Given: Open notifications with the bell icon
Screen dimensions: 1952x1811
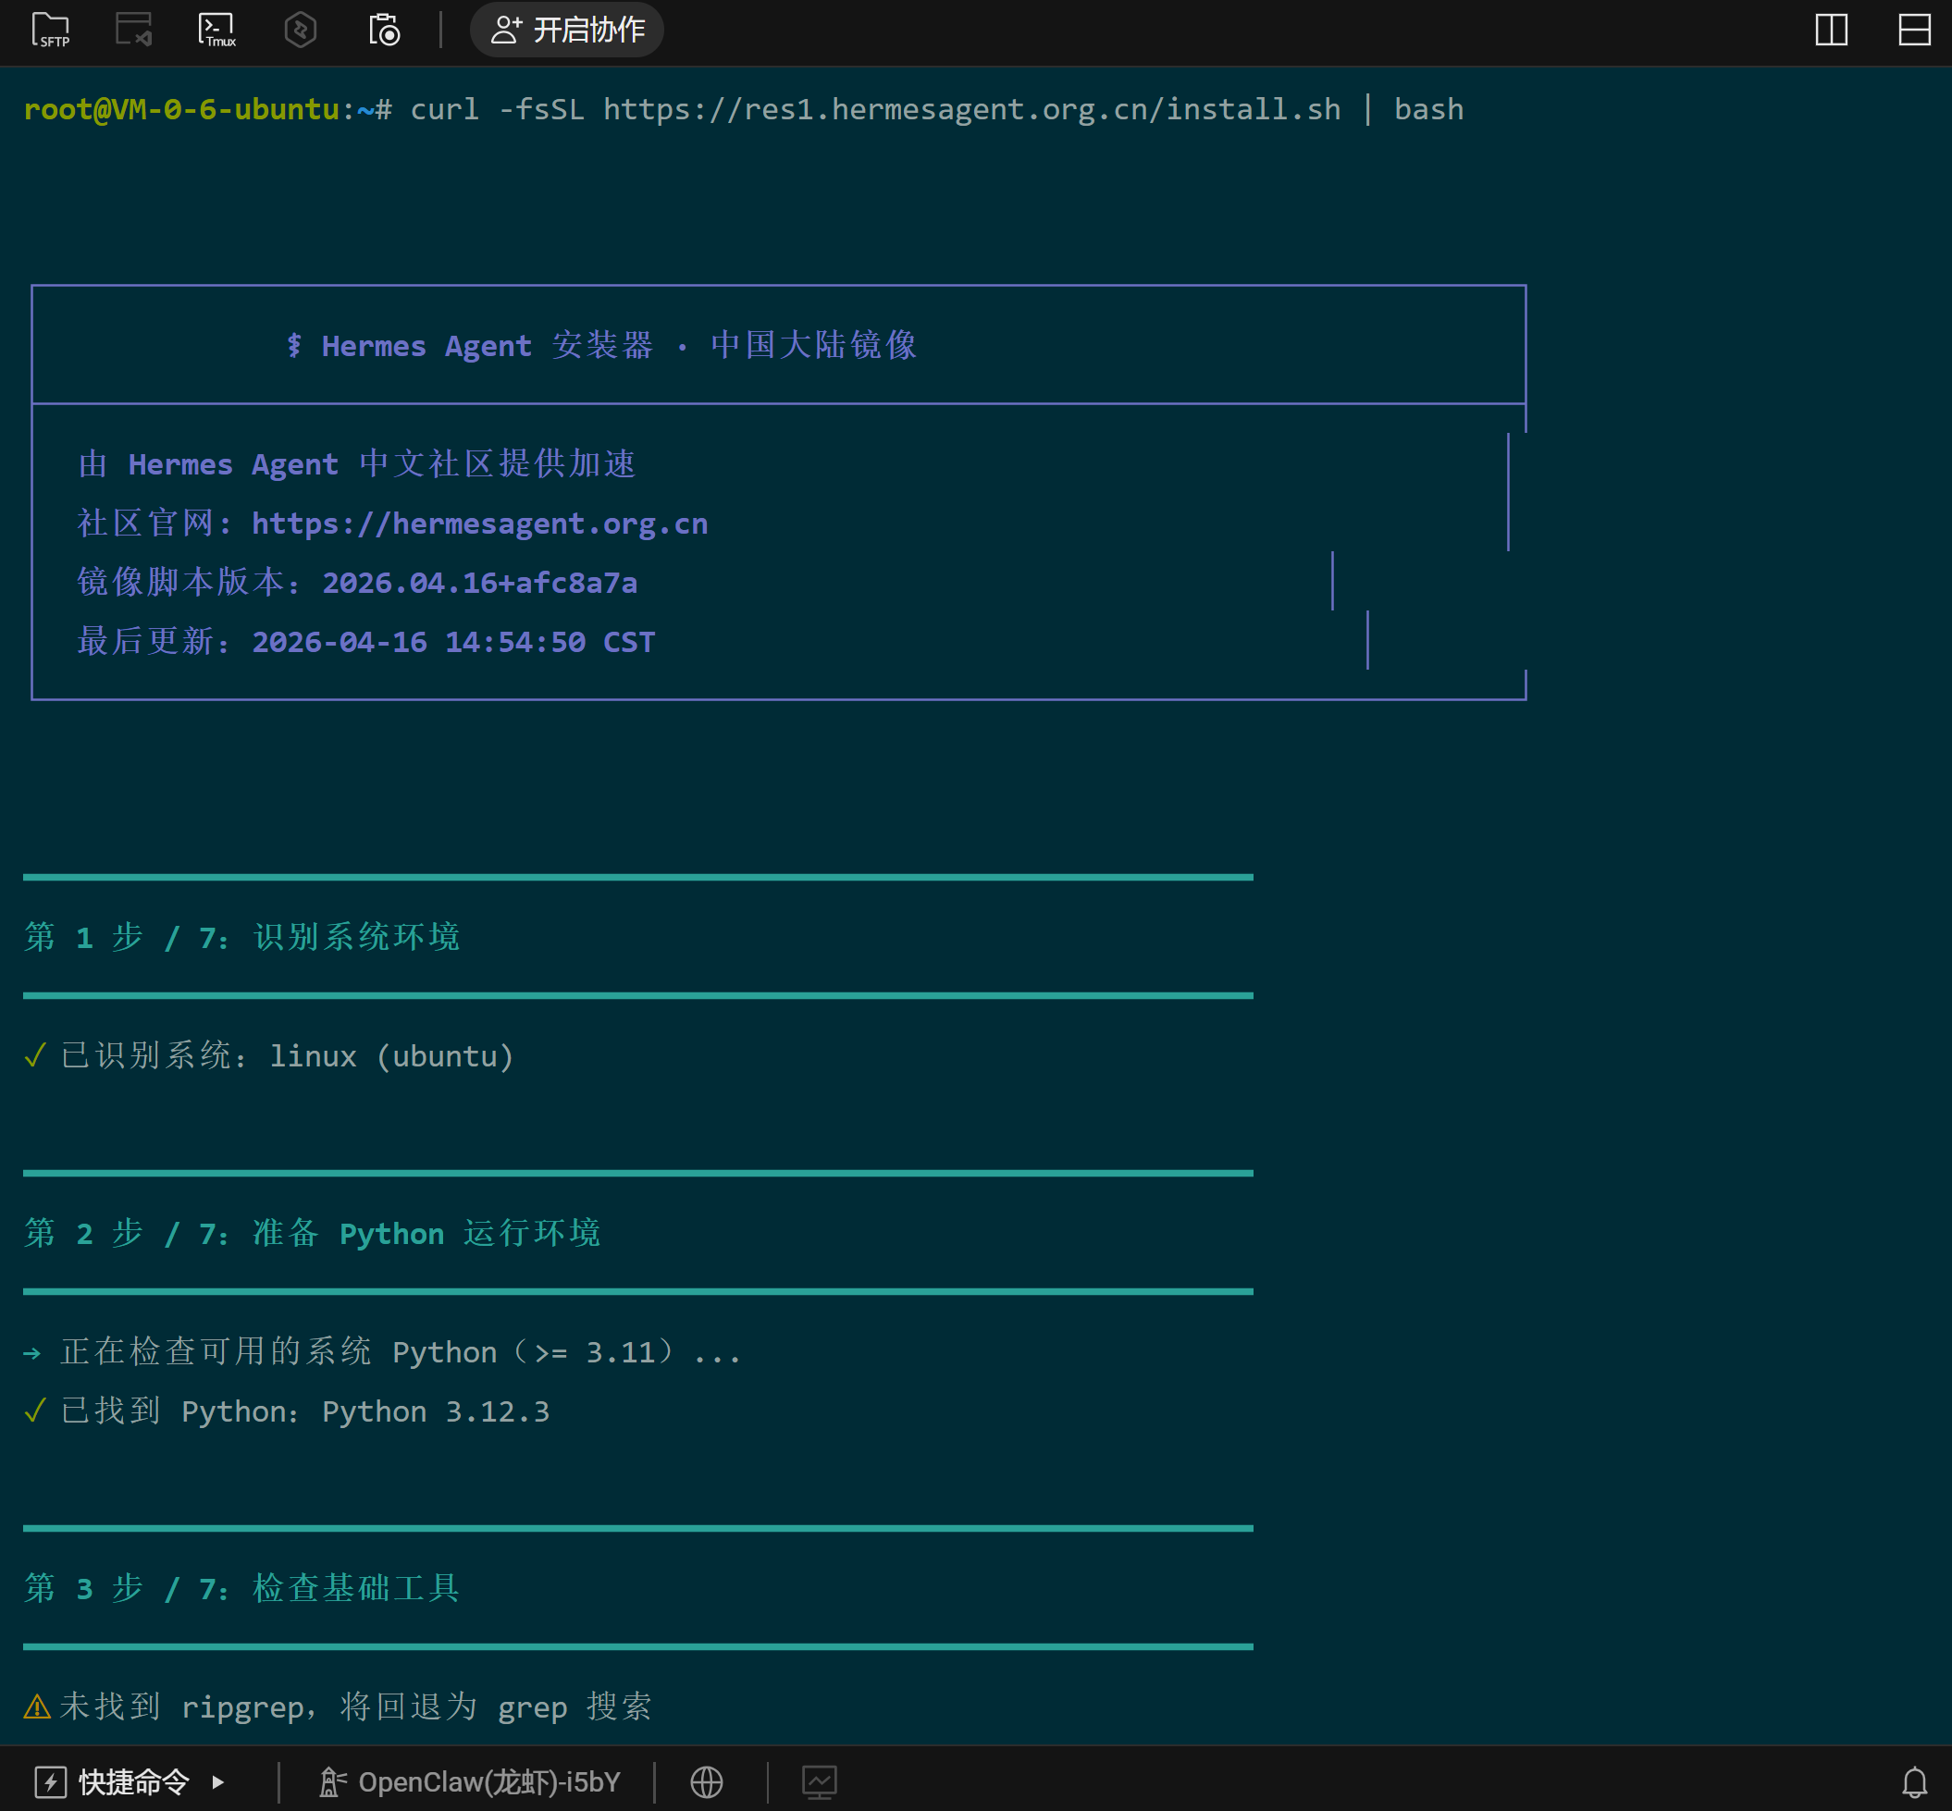Looking at the screenshot, I should click(x=1914, y=1781).
